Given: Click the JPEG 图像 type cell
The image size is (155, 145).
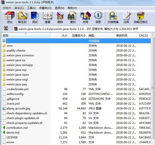Looking at the screenshot, I should point(95,108).
